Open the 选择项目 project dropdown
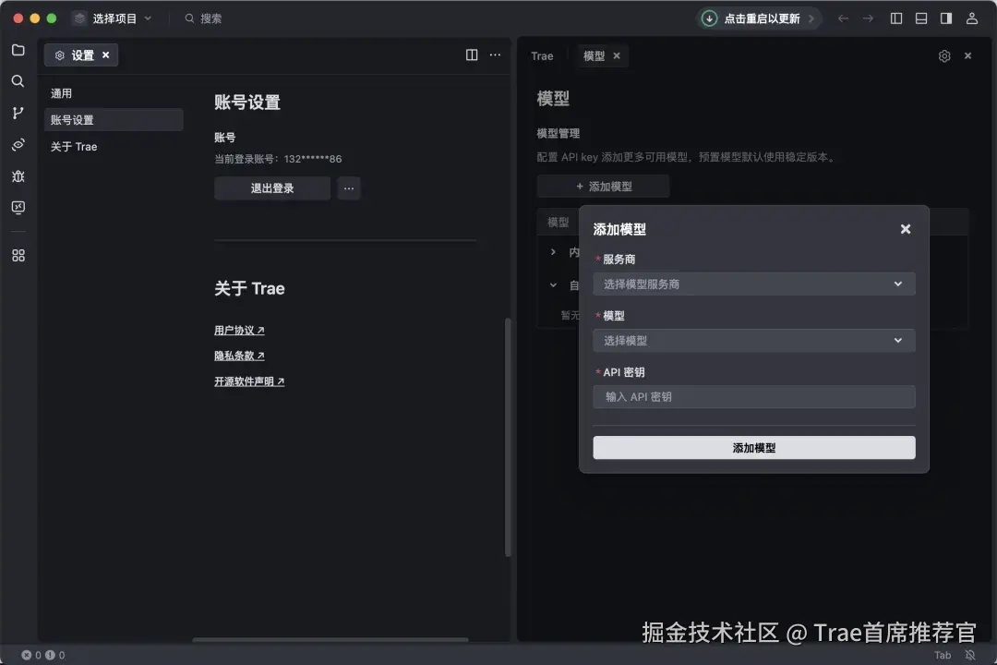 click(x=113, y=18)
